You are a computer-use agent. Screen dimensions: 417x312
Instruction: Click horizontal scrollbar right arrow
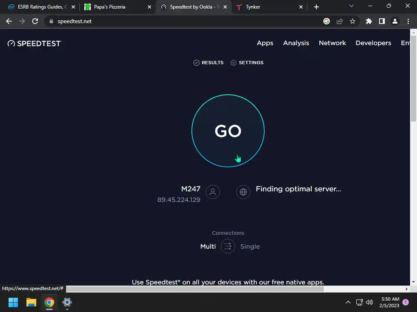tap(407, 289)
